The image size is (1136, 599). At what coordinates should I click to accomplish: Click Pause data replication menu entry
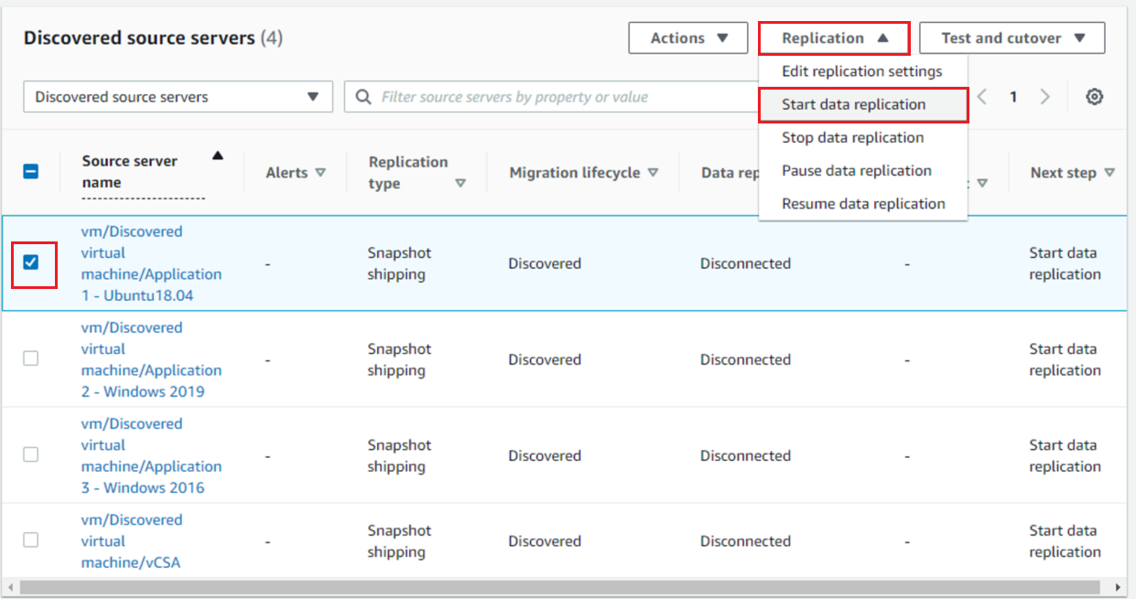click(856, 170)
